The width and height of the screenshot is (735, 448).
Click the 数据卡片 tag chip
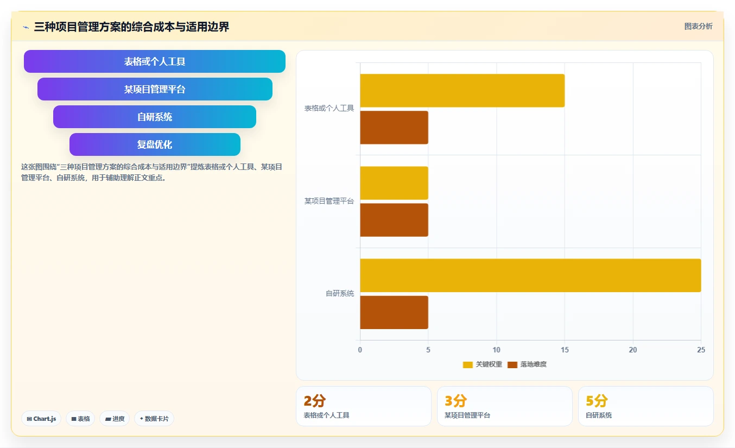[154, 419]
